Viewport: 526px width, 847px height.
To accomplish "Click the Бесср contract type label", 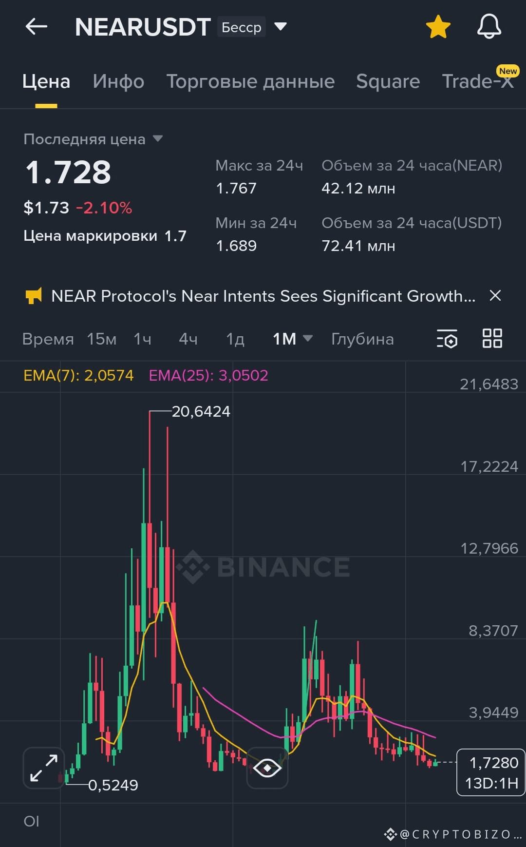I will [x=242, y=27].
